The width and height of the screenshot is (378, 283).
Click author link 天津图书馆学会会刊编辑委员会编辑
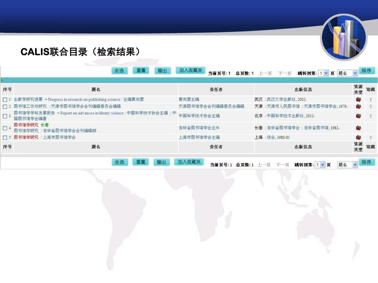(x=212, y=106)
